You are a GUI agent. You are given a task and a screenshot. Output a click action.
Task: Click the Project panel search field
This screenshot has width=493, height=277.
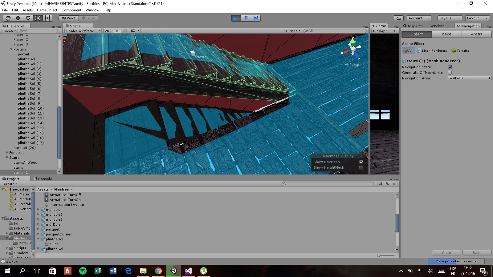point(328,184)
